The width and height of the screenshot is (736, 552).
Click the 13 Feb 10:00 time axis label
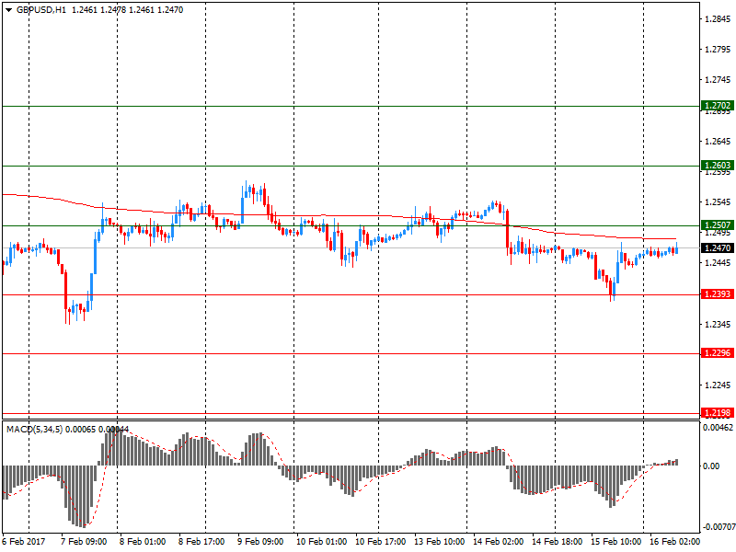click(x=440, y=542)
